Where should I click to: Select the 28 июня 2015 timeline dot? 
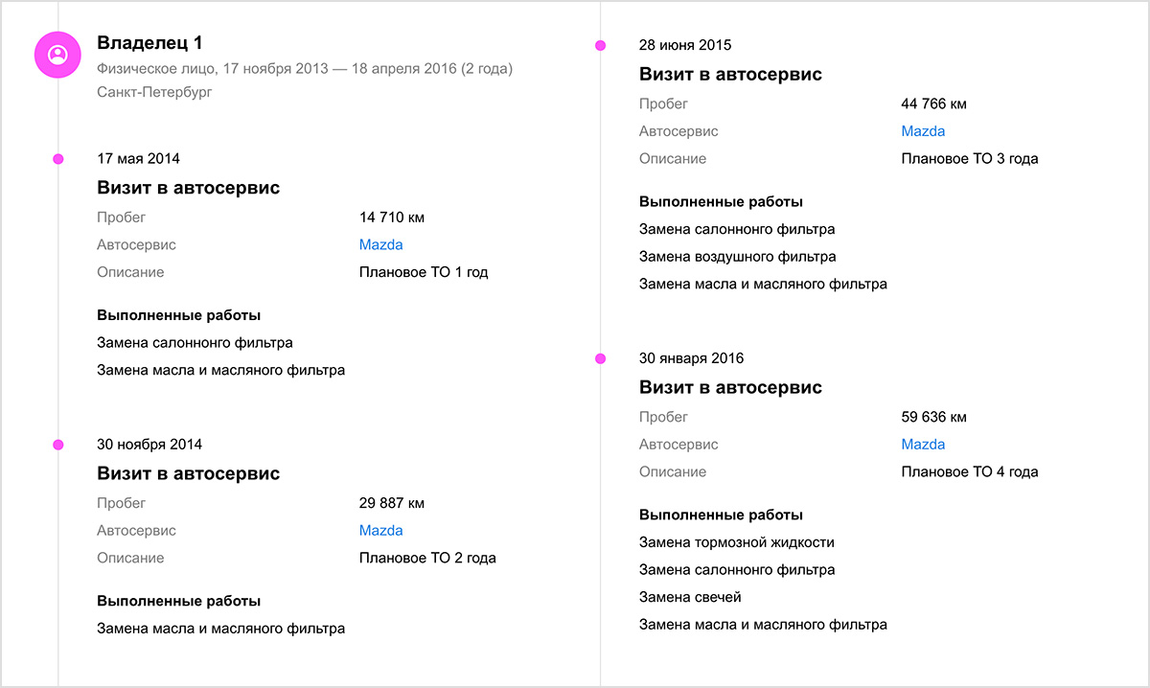(x=600, y=45)
